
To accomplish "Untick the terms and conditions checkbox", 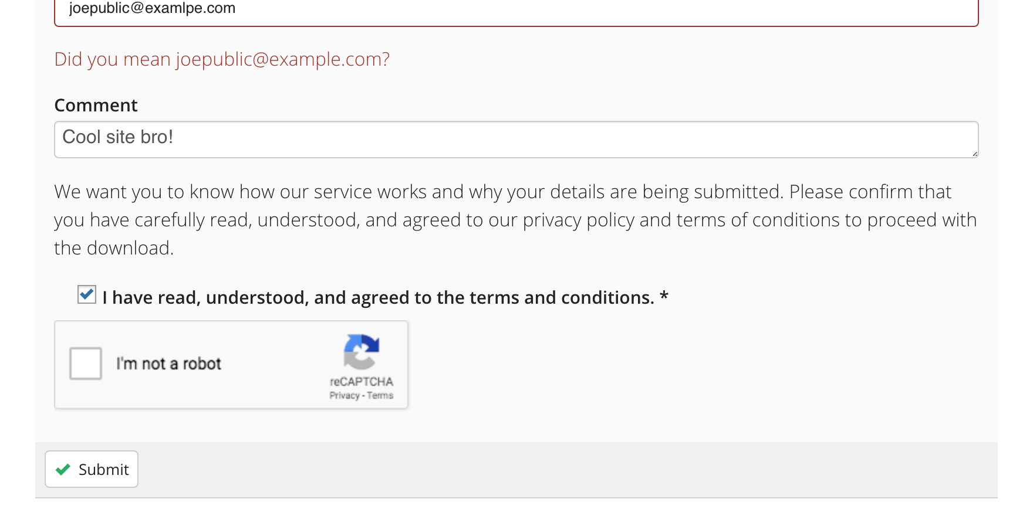I will click(87, 294).
